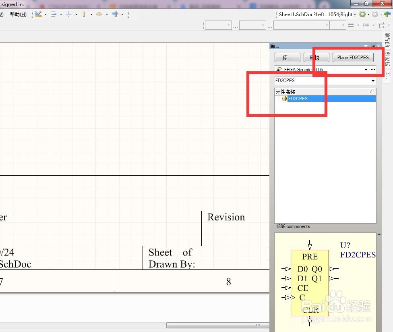The height and width of the screenshot is (332, 393).
Task: Click the 库... libraries button
Action: (287, 58)
